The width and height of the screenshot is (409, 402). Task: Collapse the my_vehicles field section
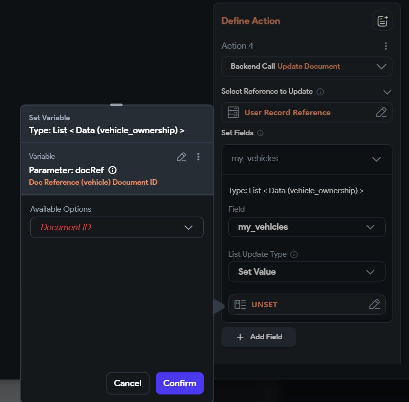point(376,159)
